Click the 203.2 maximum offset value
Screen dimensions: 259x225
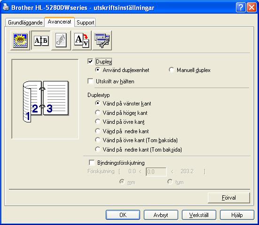tap(187, 171)
